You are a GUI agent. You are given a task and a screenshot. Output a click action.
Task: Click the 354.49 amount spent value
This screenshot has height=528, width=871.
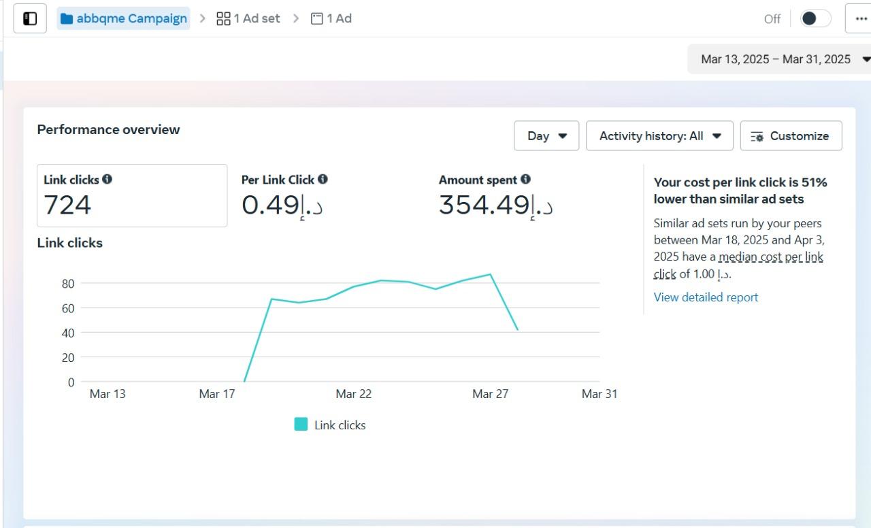(495, 205)
